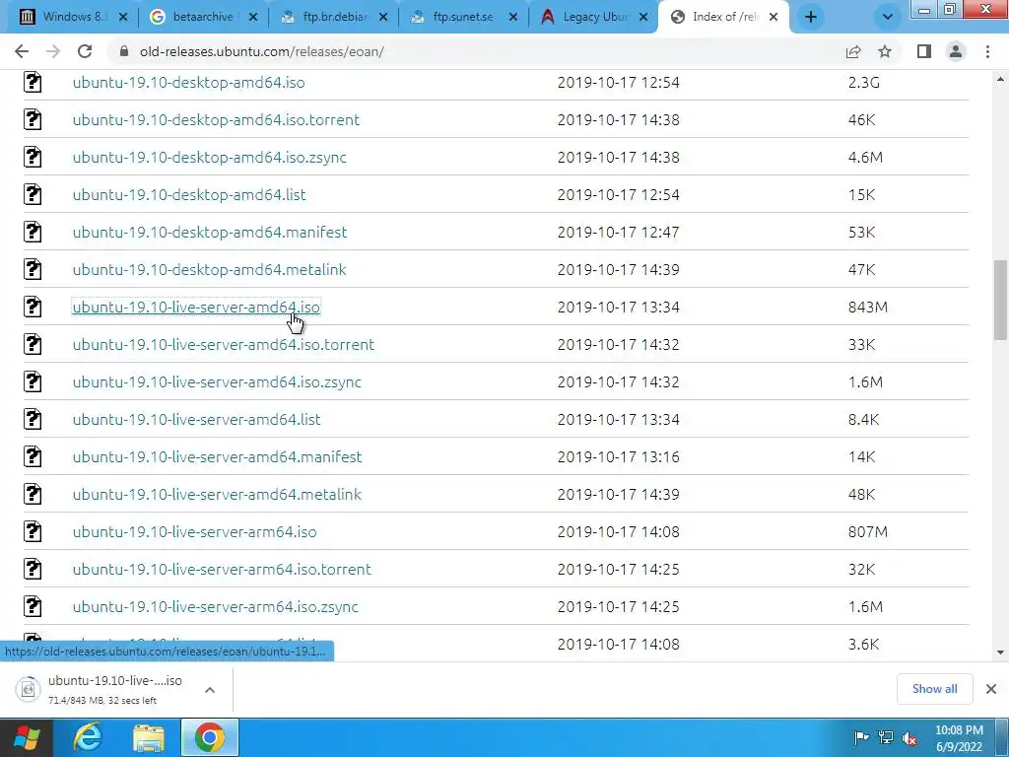The width and height of the screenshot is (1009, 757).
Task: Open ubuntu-19.10-live-server-amd64.manifest link
Action: [x=217, y=456]
